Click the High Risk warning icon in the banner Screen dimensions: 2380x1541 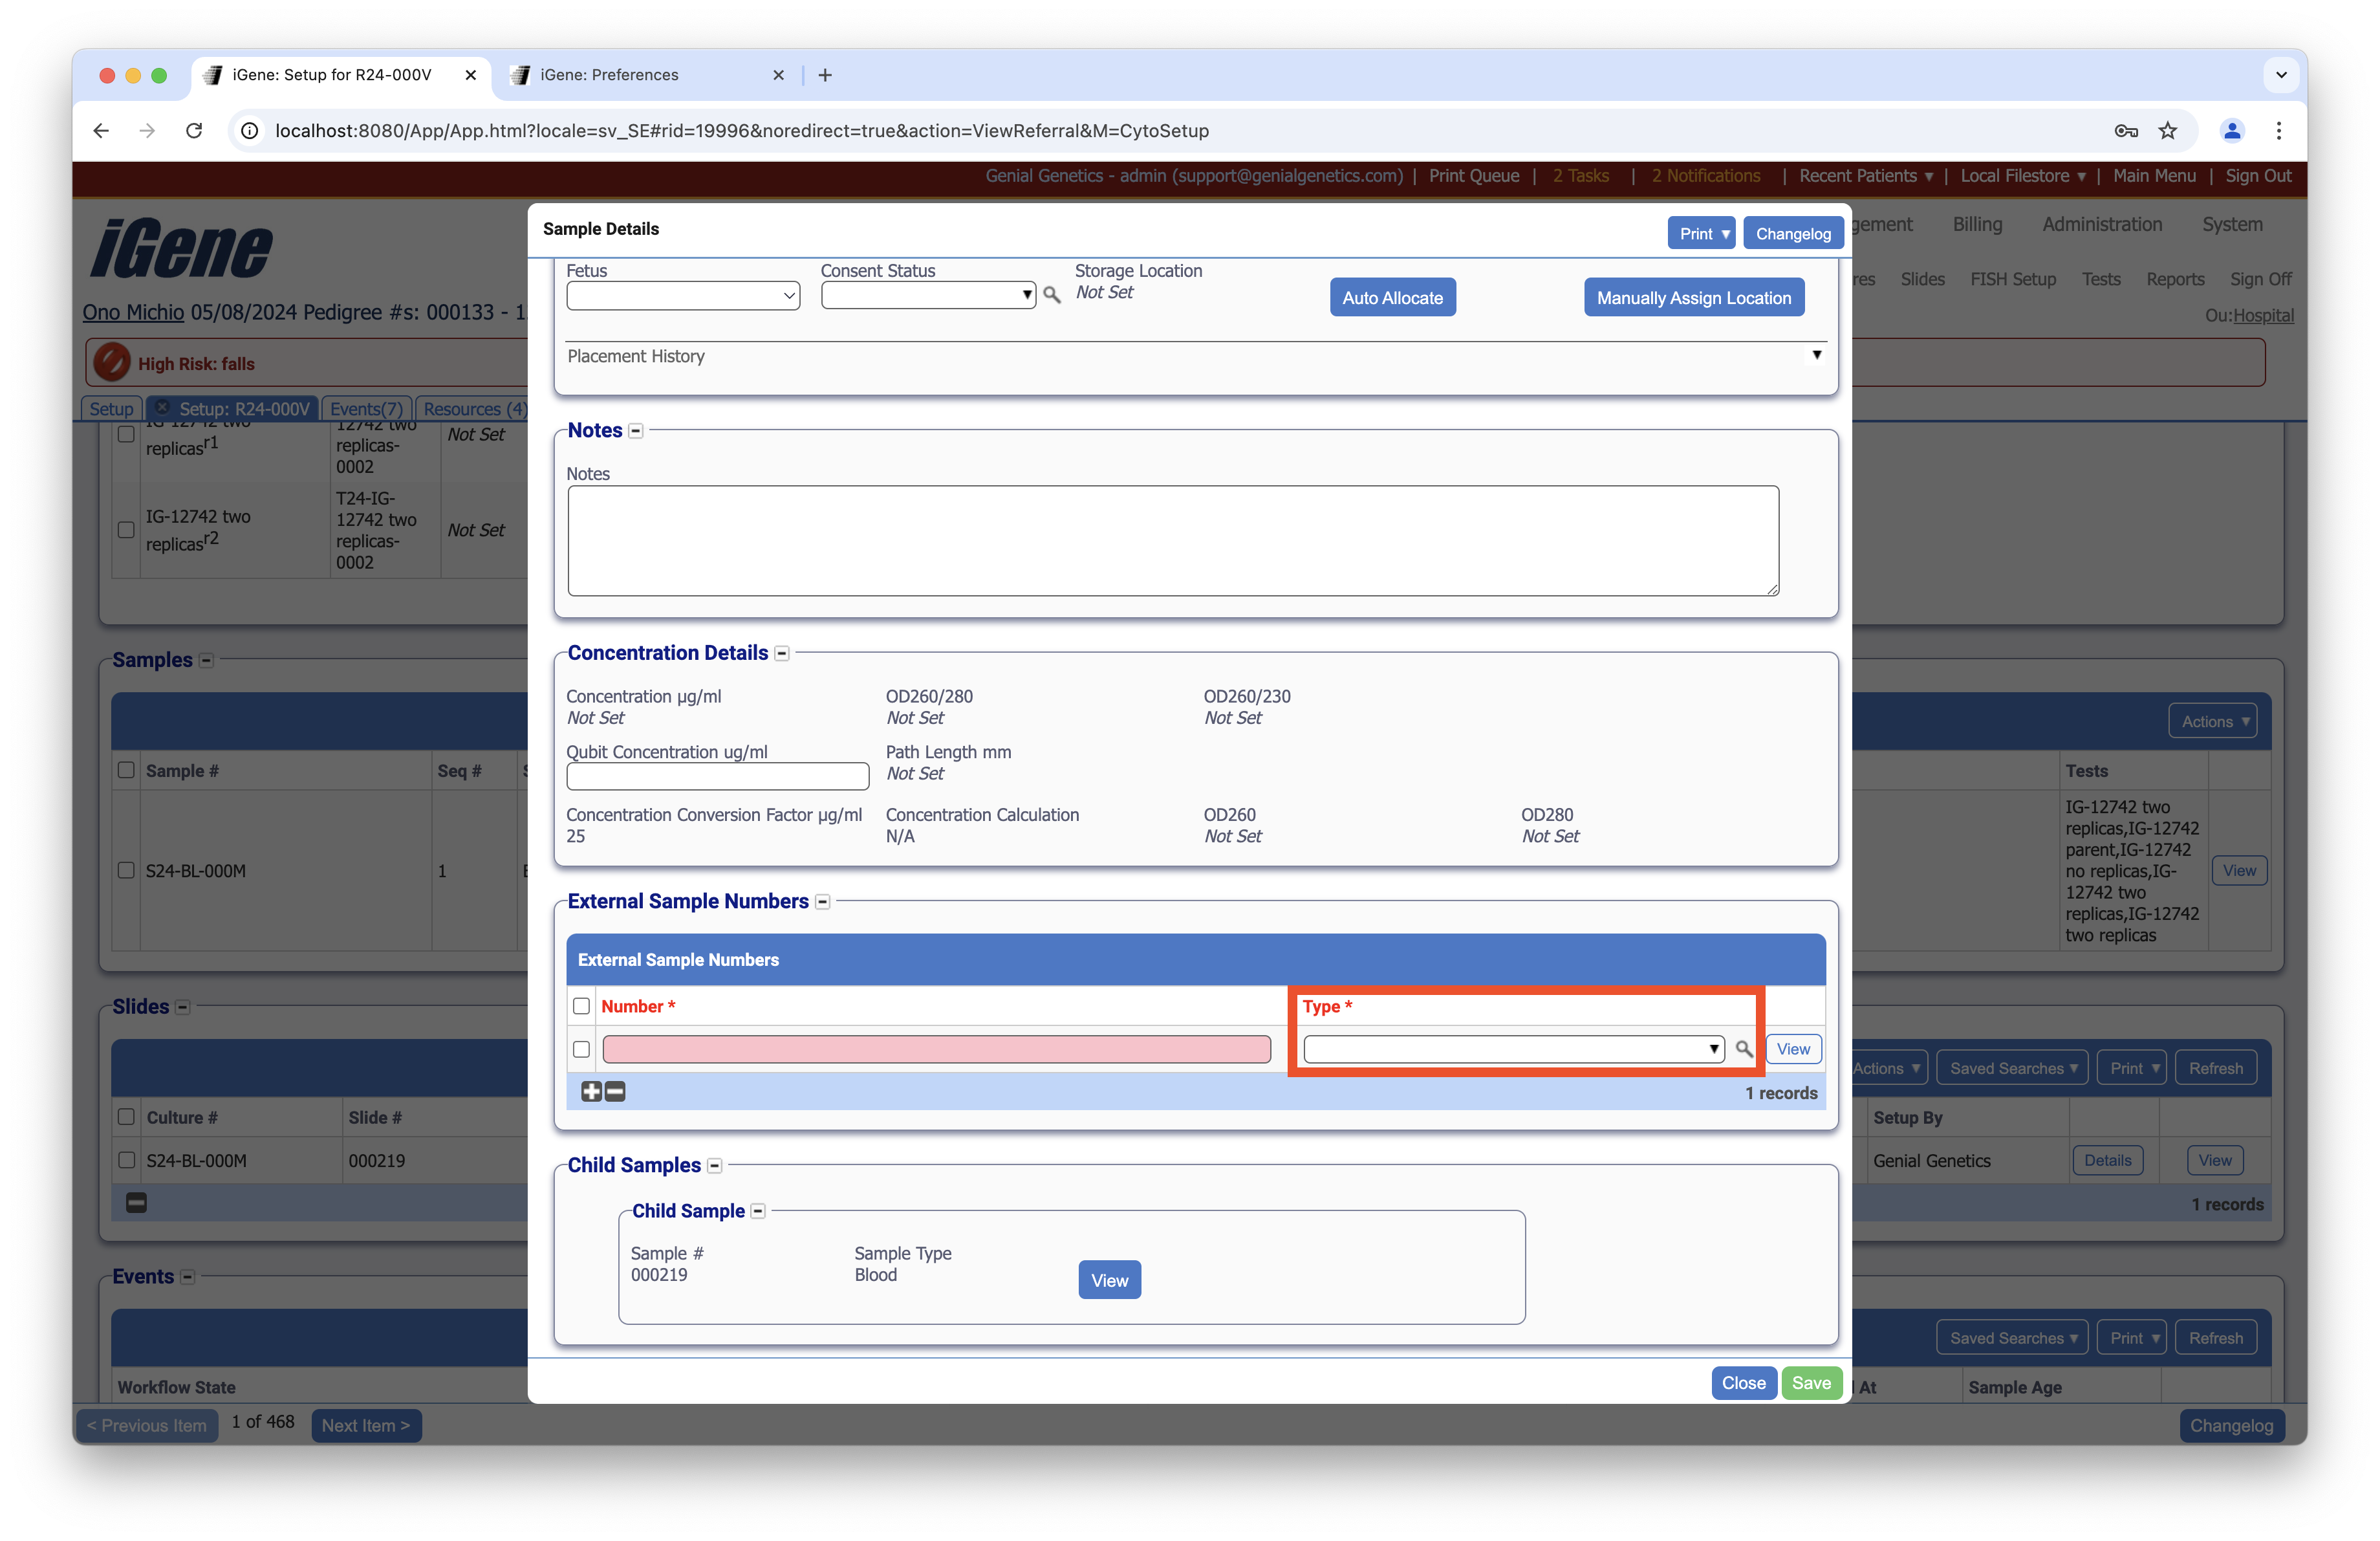point(111,362)
